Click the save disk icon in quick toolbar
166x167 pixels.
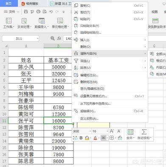click(26, 11)
